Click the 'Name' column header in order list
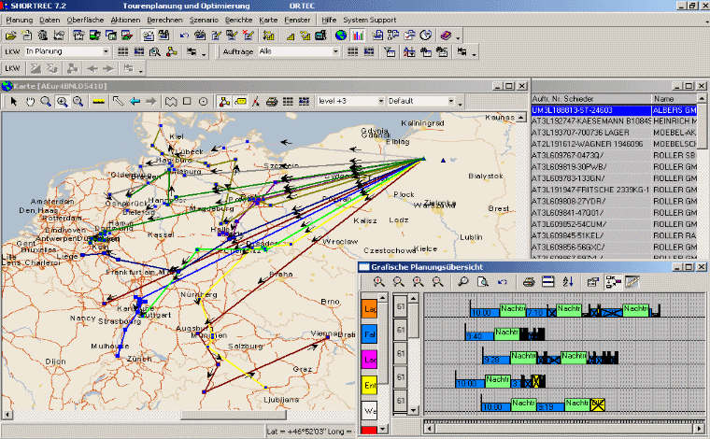 coord(674,99)
